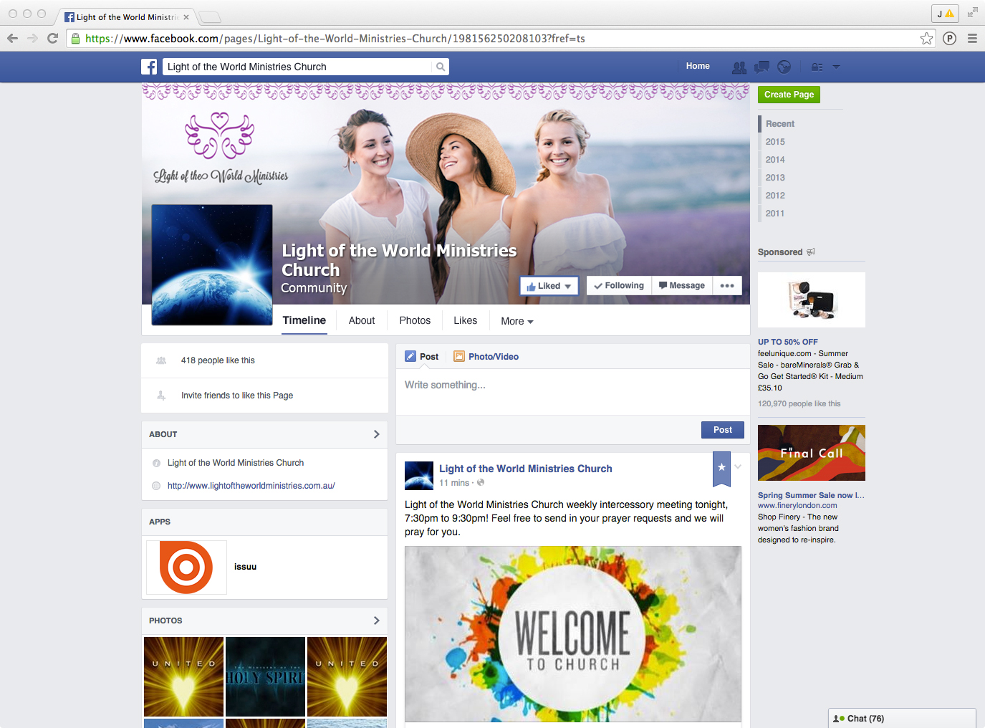Open the More tab dropdown
The height and width of the screenshot is (728, 985).
516,321
